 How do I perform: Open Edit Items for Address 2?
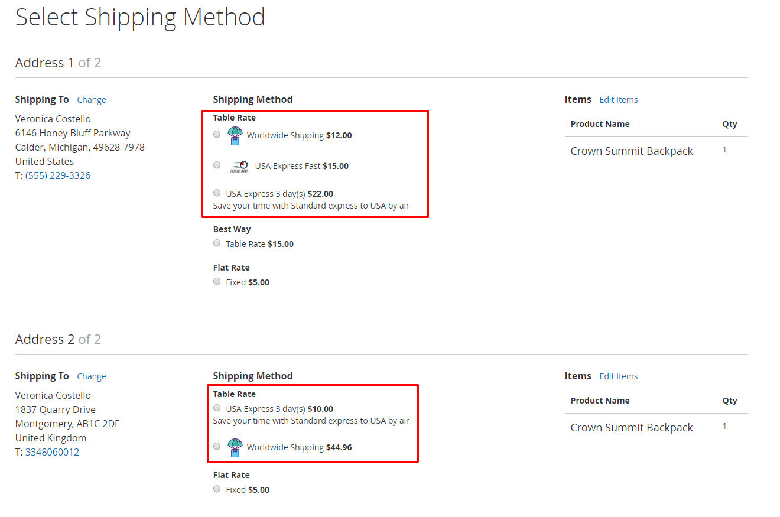click(x=619, y=376)
